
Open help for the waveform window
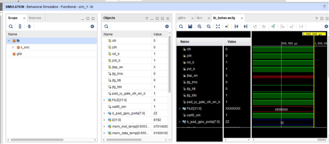coord(317,19)
